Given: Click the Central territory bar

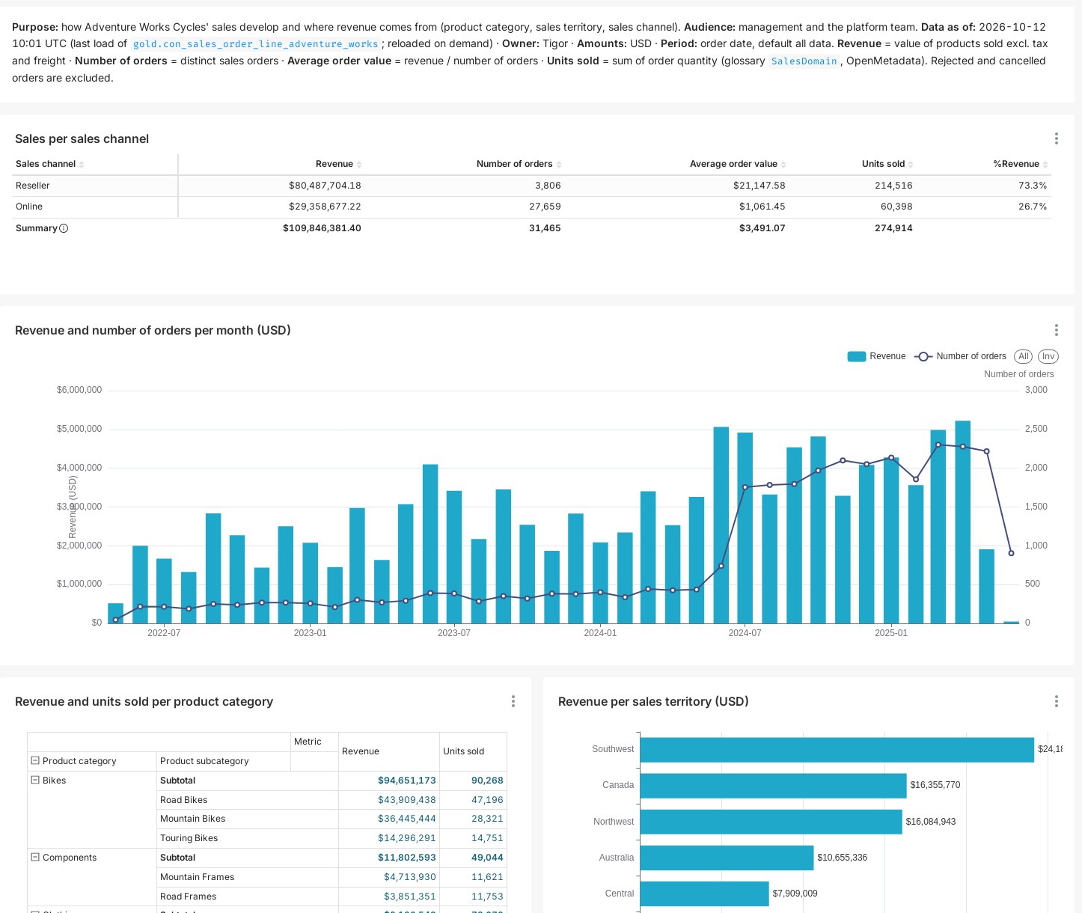Looking at the screenshot, I should [x=704, y=894].
